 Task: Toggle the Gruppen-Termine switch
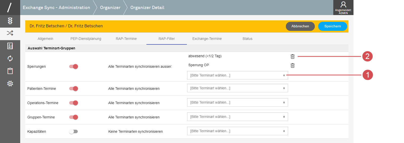coord(73,117)
